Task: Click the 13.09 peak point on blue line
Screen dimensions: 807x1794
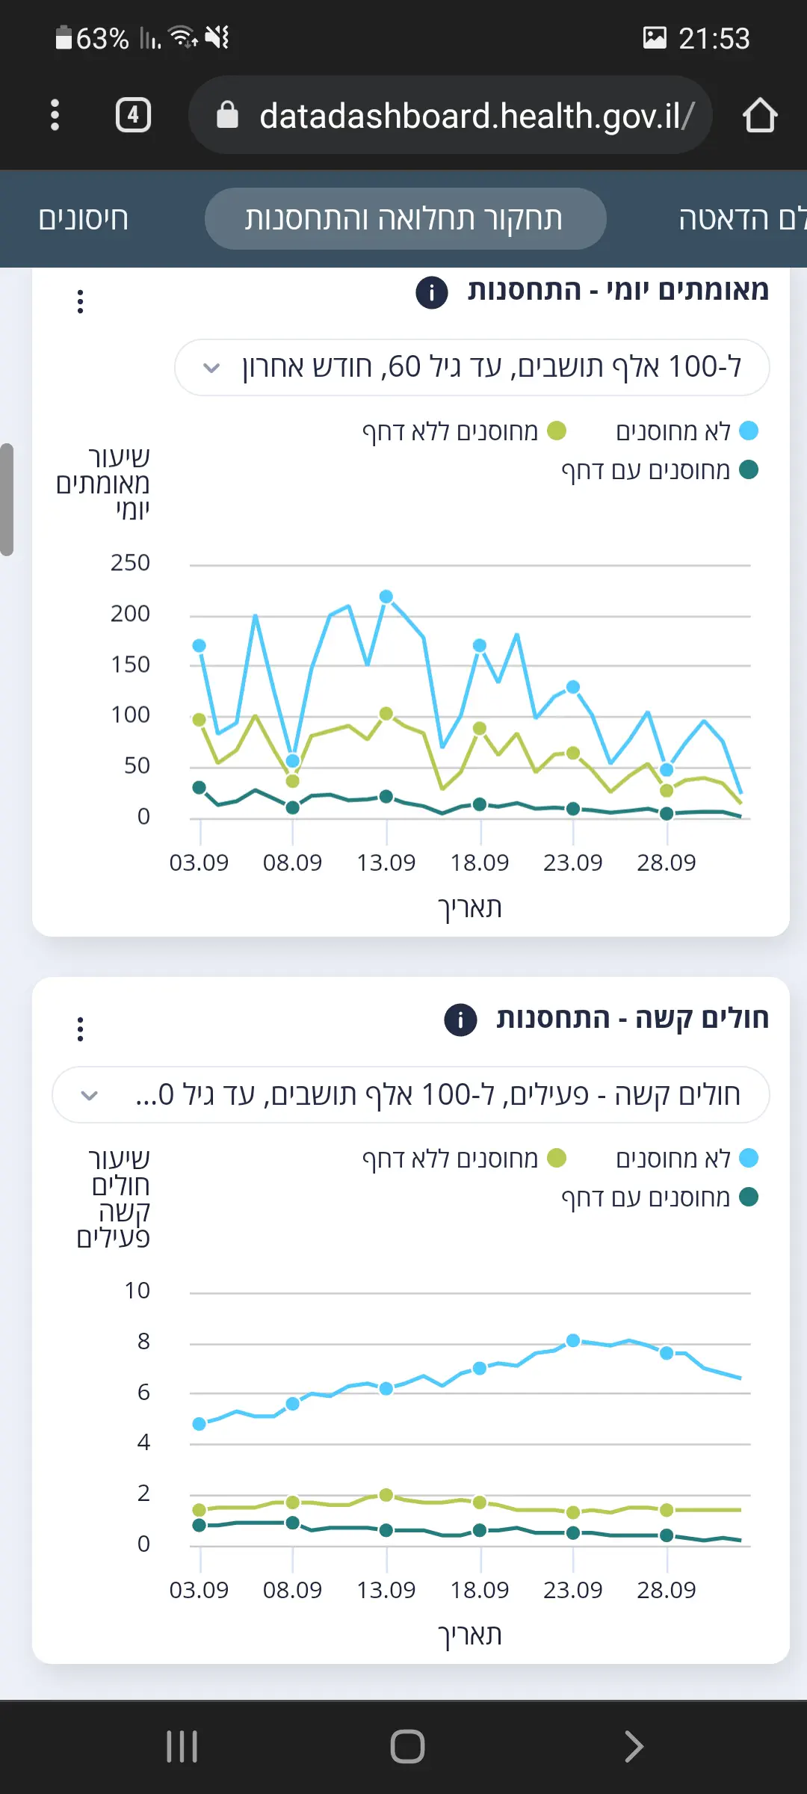Action: click(386, 597)
